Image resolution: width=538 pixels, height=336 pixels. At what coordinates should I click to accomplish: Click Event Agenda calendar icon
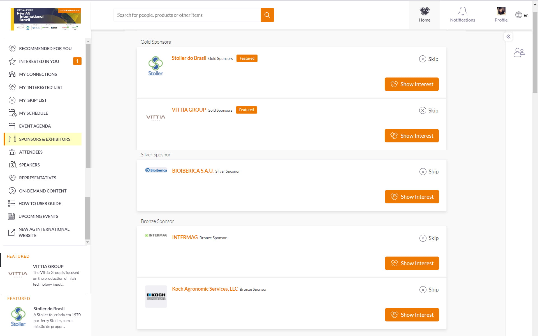tap(12, 126)
